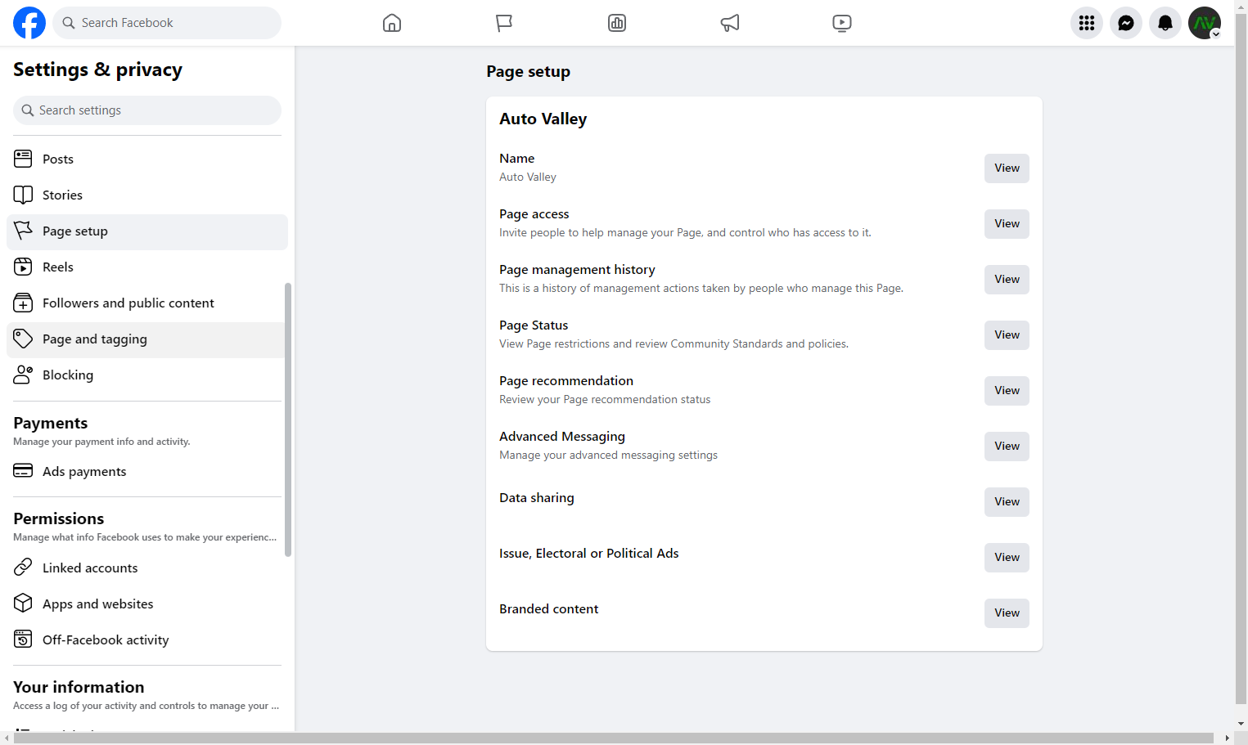1248x745 pixels.
Task: Open Page and tagging settings
Action: tap(147, 339)
